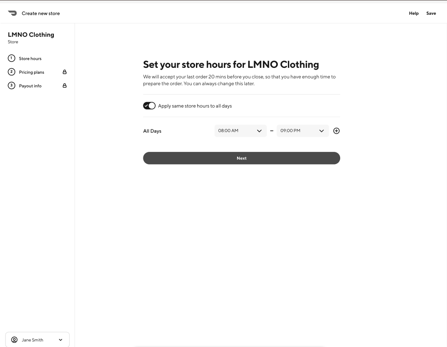Click the step 1 circle icon
447x347 pixels.
click(11, 58)
